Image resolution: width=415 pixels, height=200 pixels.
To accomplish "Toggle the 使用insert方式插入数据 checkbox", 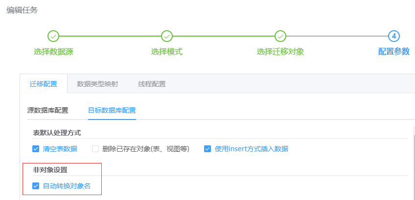I will click(x=207, y=149).
